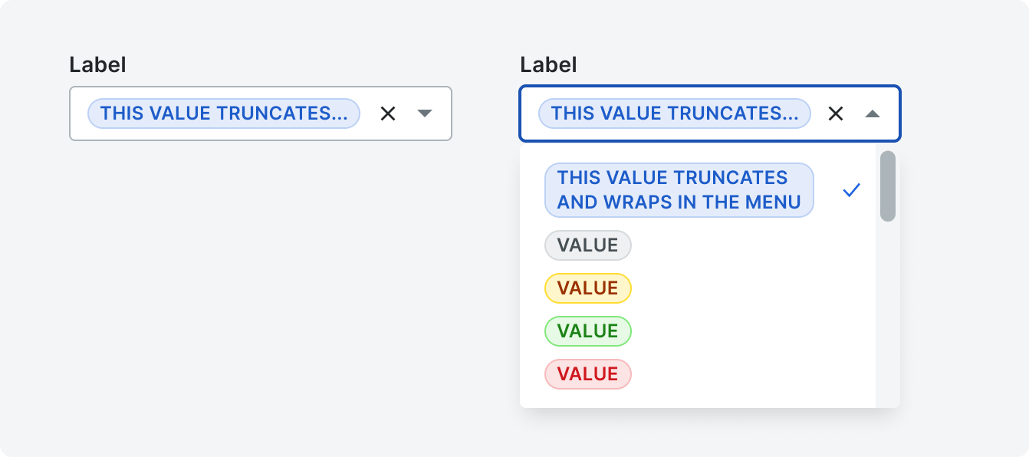The height and width of the screenshot is (457, 1029).
Task: Click the scrollbar track below the thumb
Action: pos(888,314)
